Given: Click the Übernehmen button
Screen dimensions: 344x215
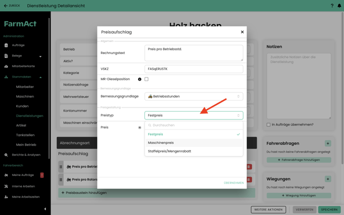Looking at the screenshot, I should pyautogui.click(x=233, y=183).
